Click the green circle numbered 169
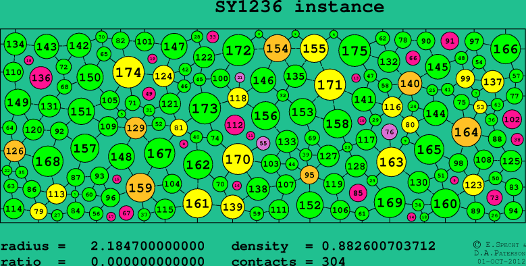526x266 pixels. [390, 203]
